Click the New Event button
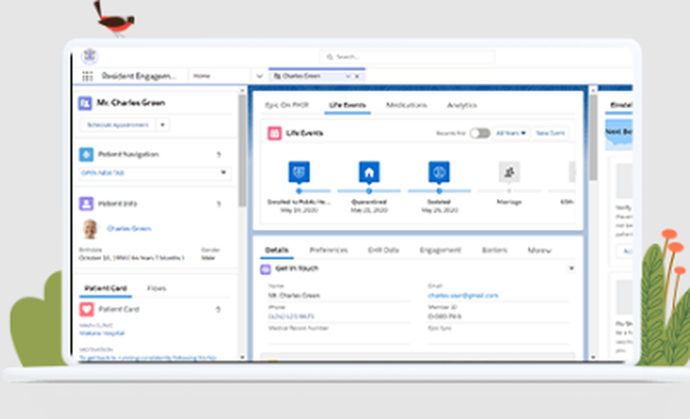The width and height of the screenshot is (690, 419). coord(550,132)
